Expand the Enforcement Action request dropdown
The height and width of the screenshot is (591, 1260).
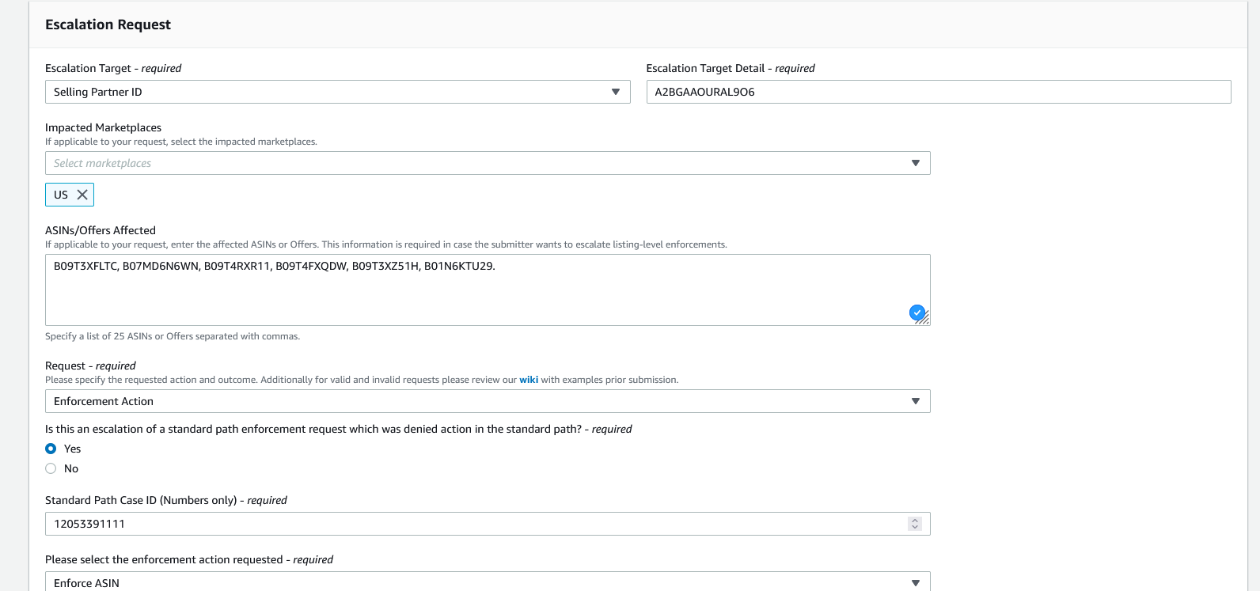click(x=475, y=401)
